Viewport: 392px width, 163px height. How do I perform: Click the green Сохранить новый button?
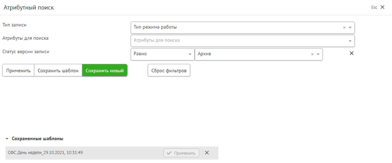coord(105,71)
